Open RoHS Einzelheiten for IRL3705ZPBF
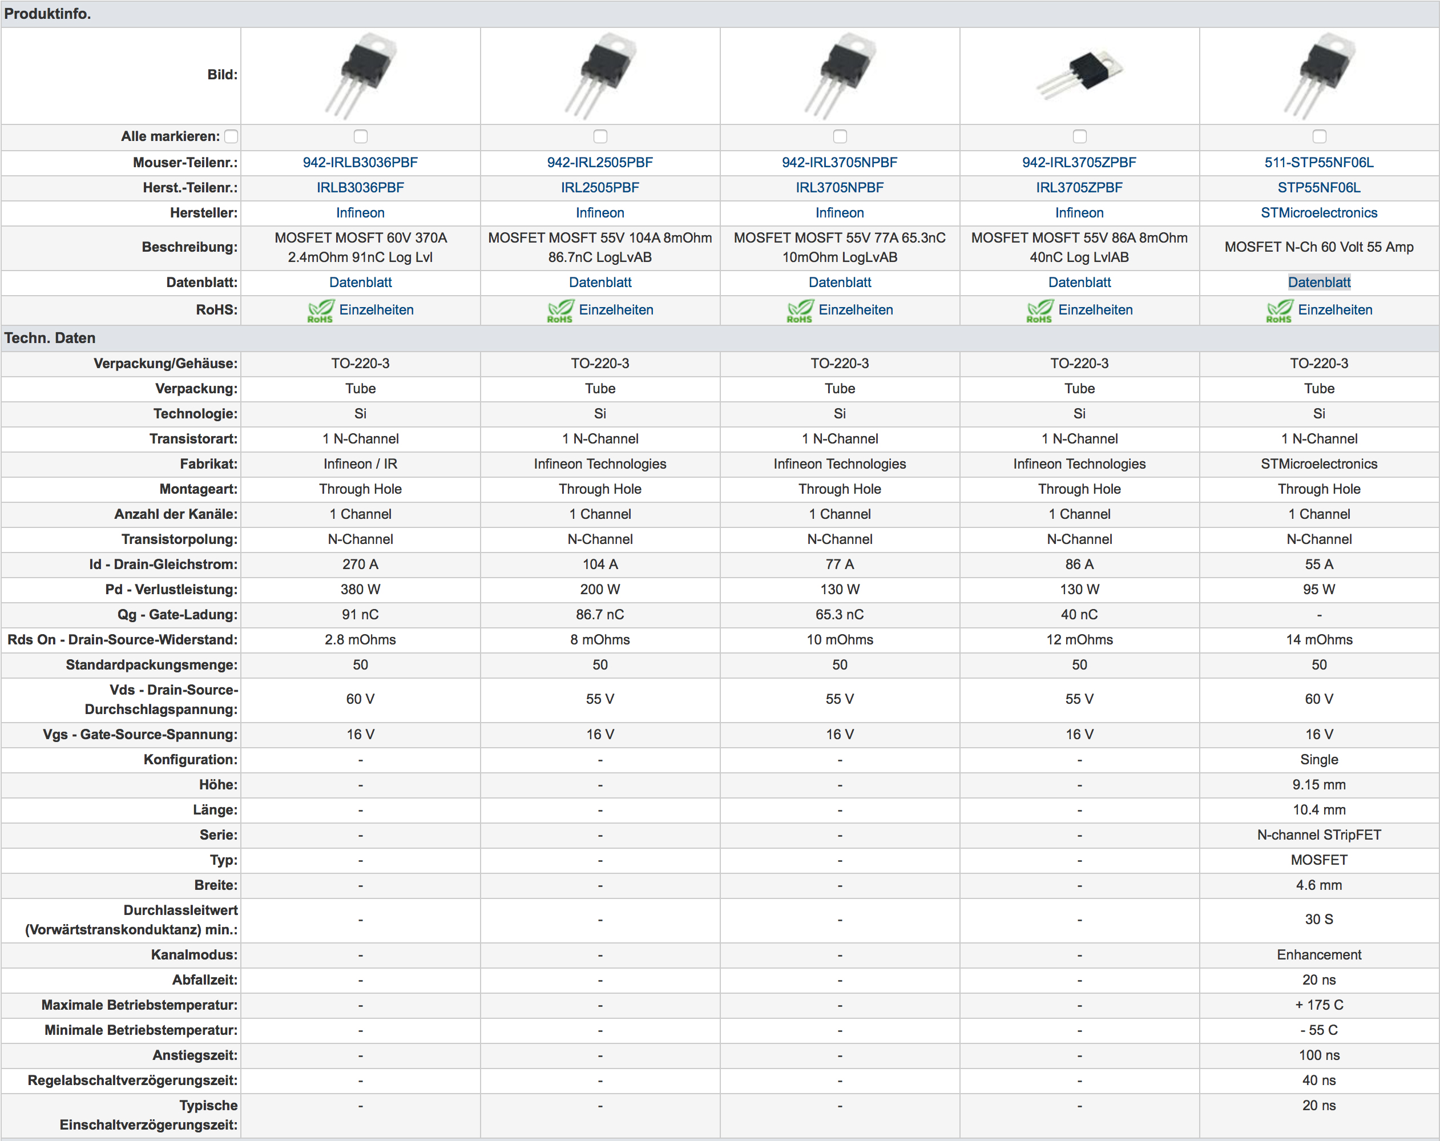This screenshot has width=1440, height=1141. pyautogui.click(x=1096, y=310)
